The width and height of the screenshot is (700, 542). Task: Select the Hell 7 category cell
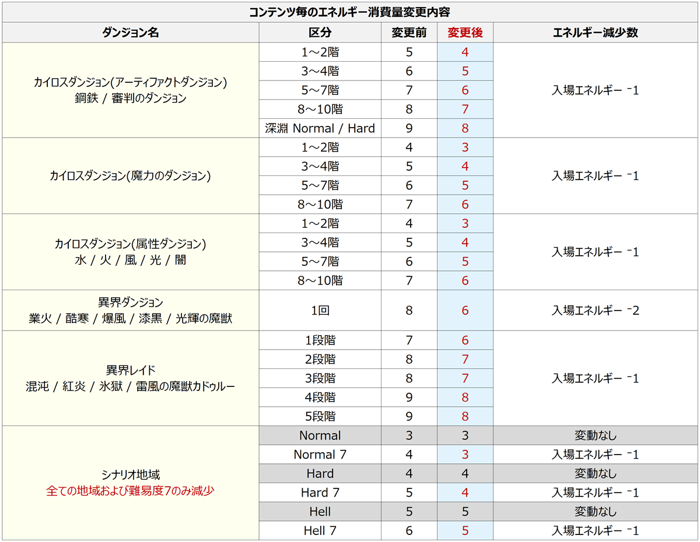[x=320, y=530]
